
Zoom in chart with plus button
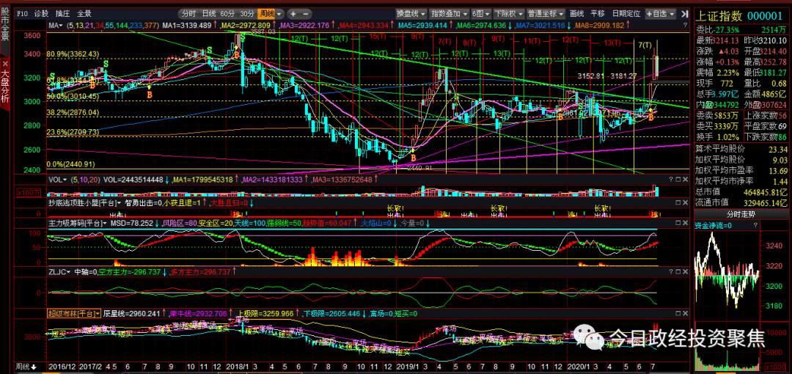coord(294,14)
